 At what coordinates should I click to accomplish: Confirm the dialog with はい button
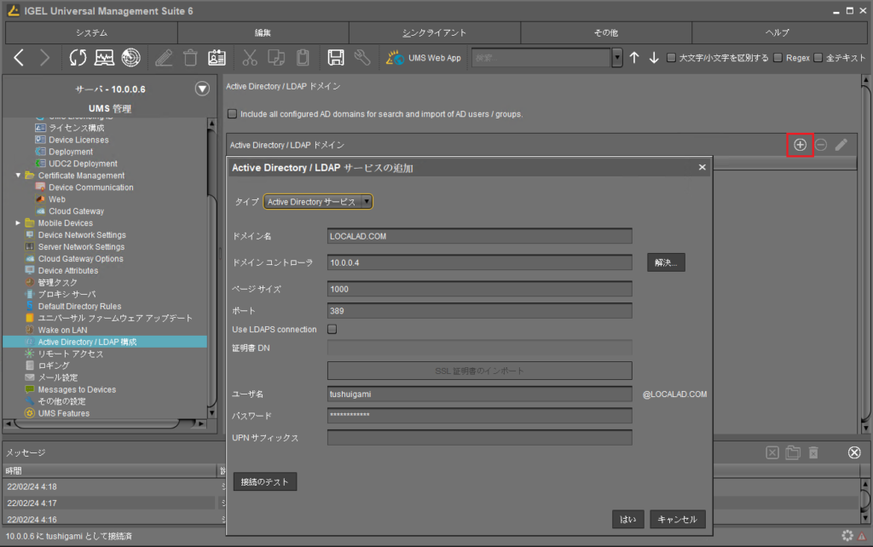(628, 519)
